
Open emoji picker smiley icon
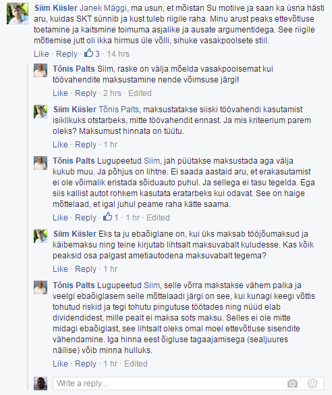(312, 384)
